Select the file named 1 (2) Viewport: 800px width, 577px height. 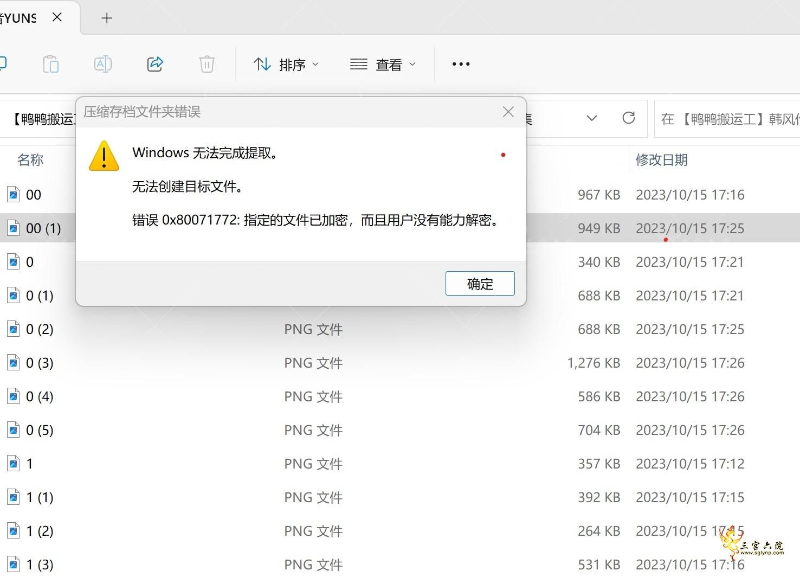point(40,531)
